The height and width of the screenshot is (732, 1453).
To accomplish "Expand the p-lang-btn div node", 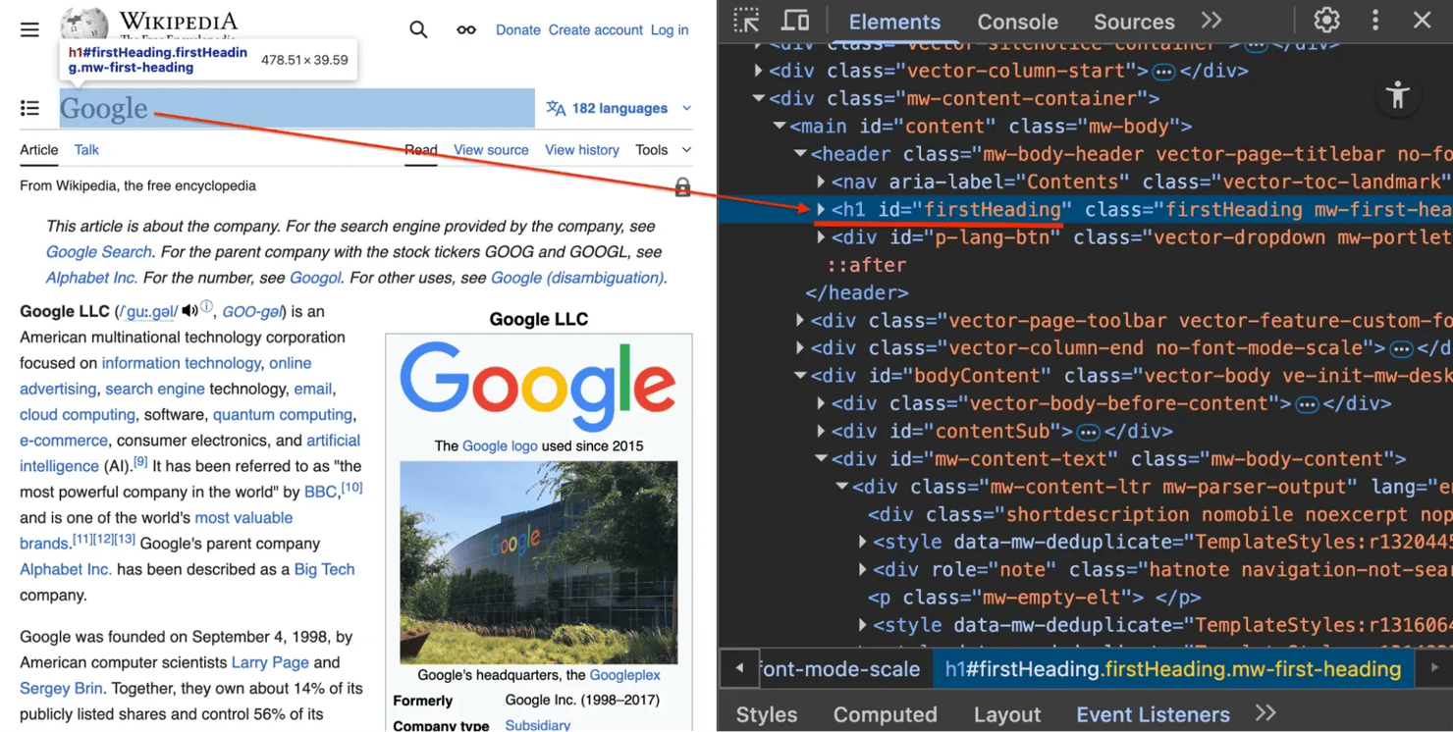I will pyautogui.click(x=821, y=236).
